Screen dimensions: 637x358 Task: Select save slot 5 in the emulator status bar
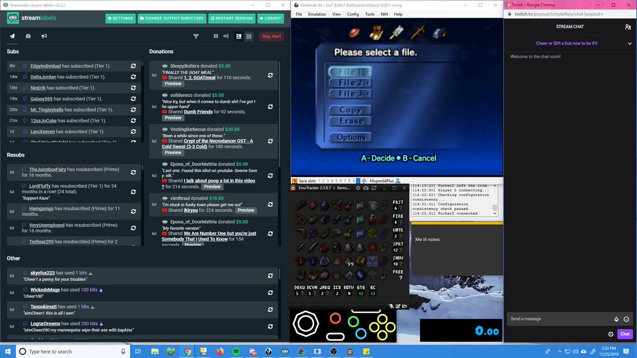pyautogui.click(x=337, y=181)
